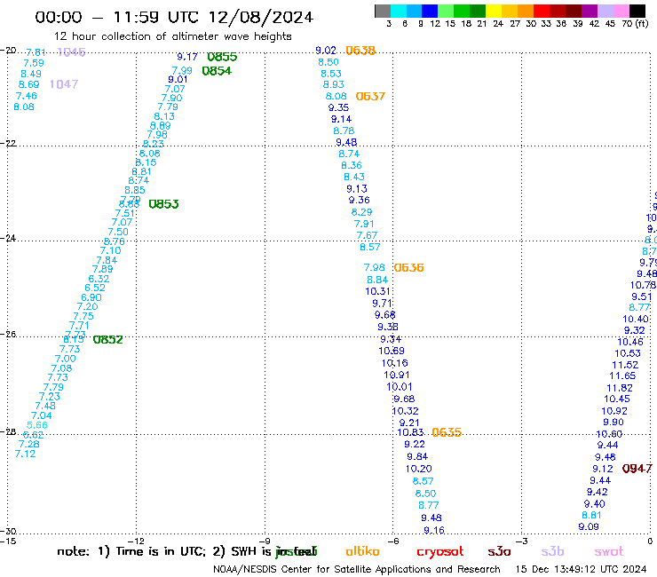Click the 'cryosat' satellite legend label

click(x=440, y=552)
